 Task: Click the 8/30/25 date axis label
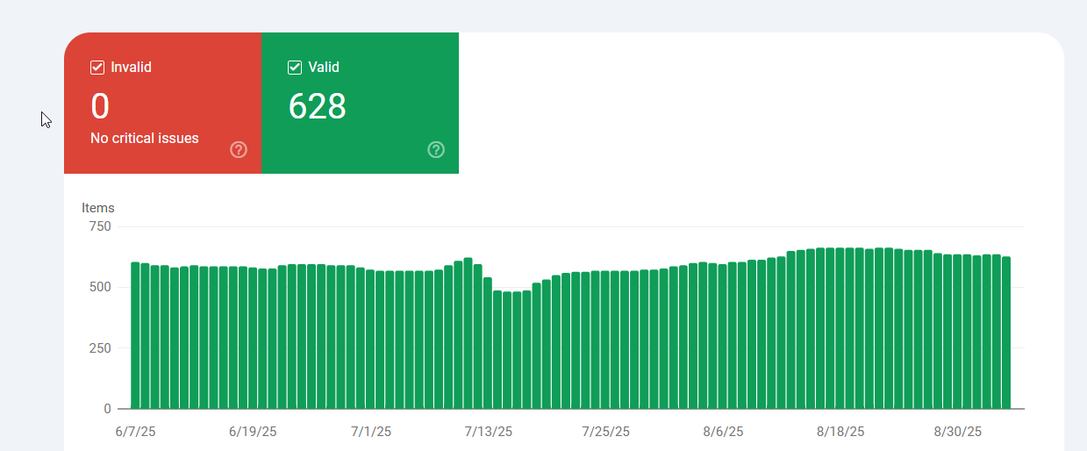(958, 432)
